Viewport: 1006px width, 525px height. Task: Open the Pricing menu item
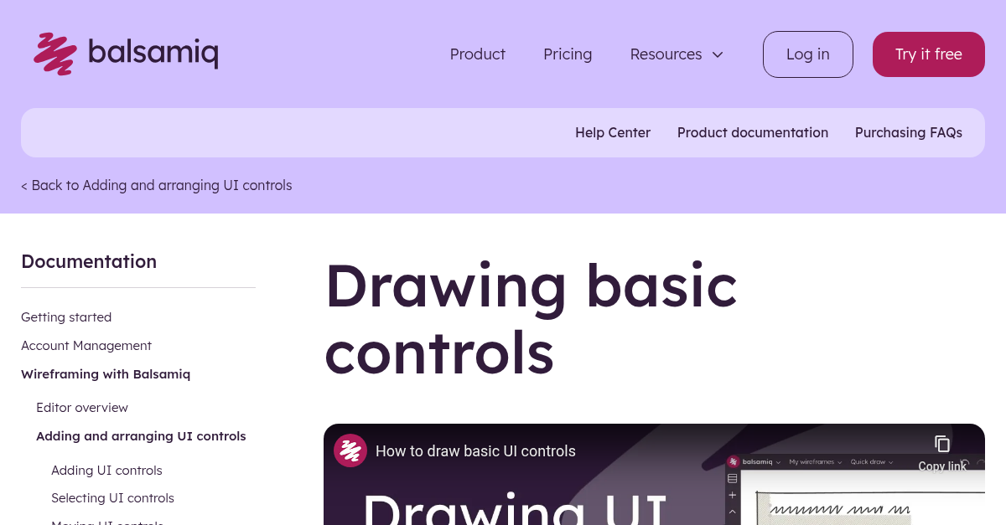pyautogui.click(x=568, y=54)
